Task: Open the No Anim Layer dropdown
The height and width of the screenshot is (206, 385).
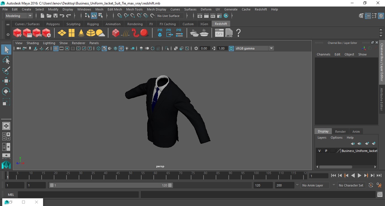Action: [315, 185]
